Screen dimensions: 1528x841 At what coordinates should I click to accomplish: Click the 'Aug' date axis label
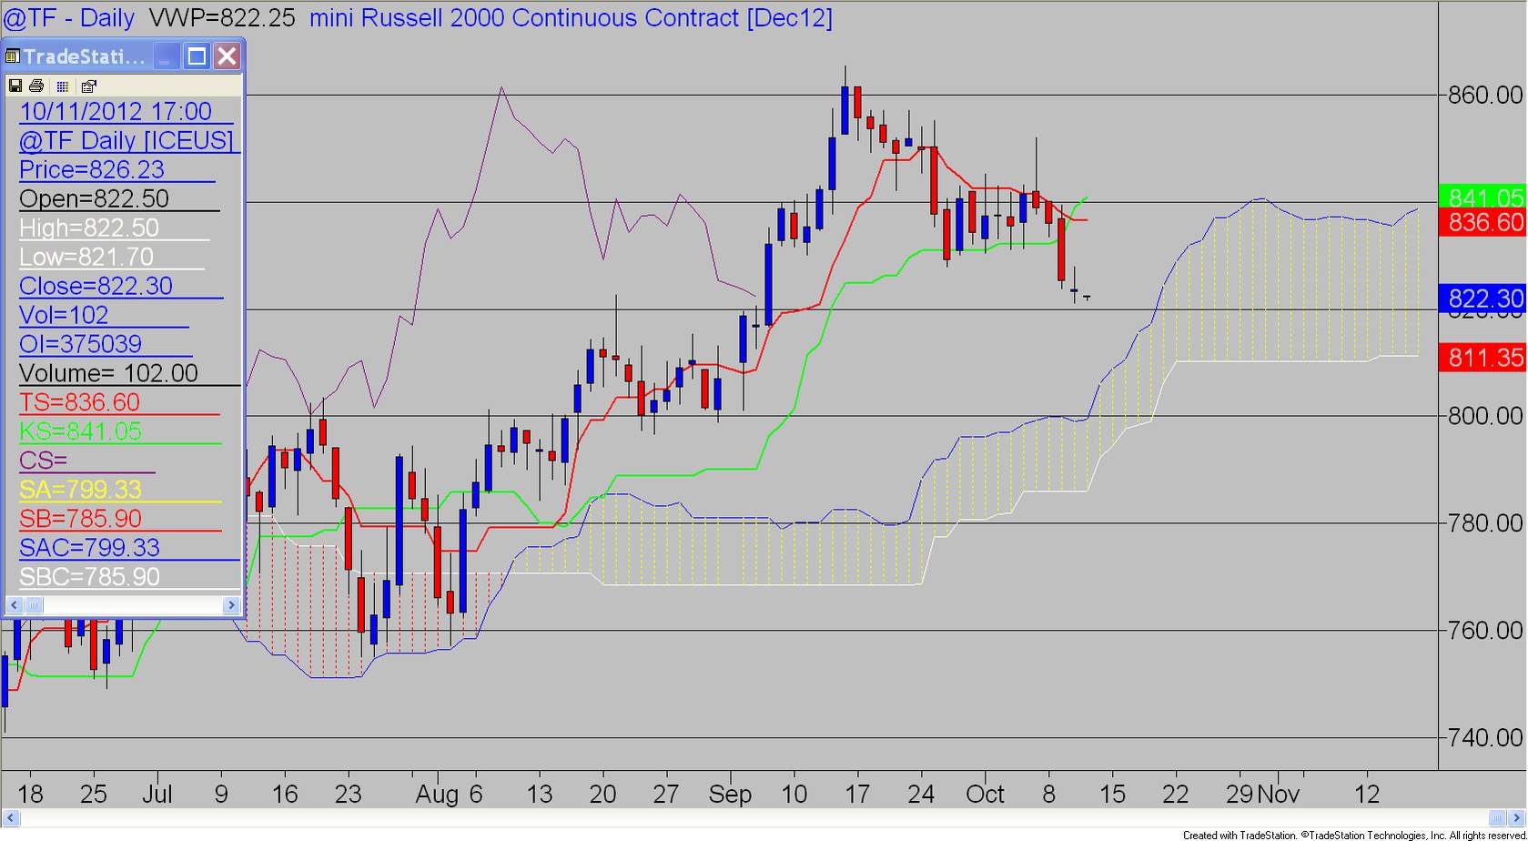pos(437,795)
